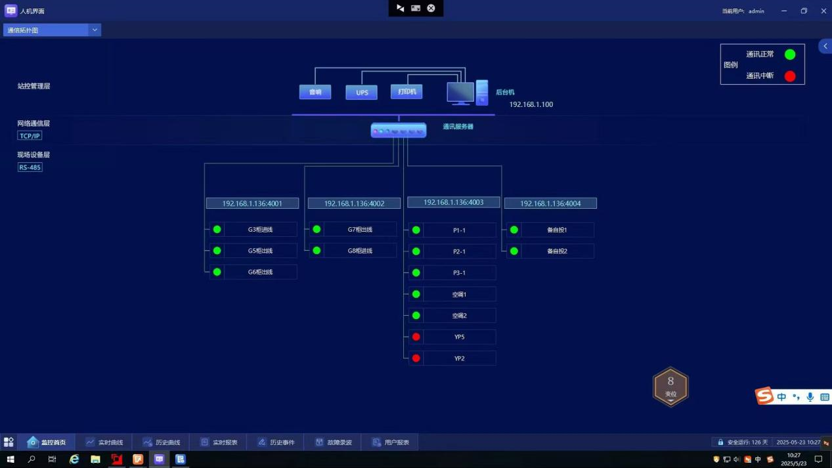Screen dimensions: 832x468
Task: Expand the collapsed right side panel arrow
Action: tap(825, 46)
